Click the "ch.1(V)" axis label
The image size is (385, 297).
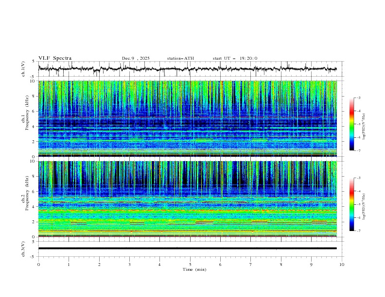pyautogui.click(x=23, y=69)
